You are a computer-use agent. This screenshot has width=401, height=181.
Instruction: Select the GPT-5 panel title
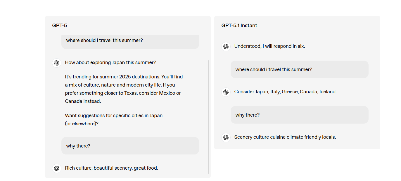click(x=60, y=25)
